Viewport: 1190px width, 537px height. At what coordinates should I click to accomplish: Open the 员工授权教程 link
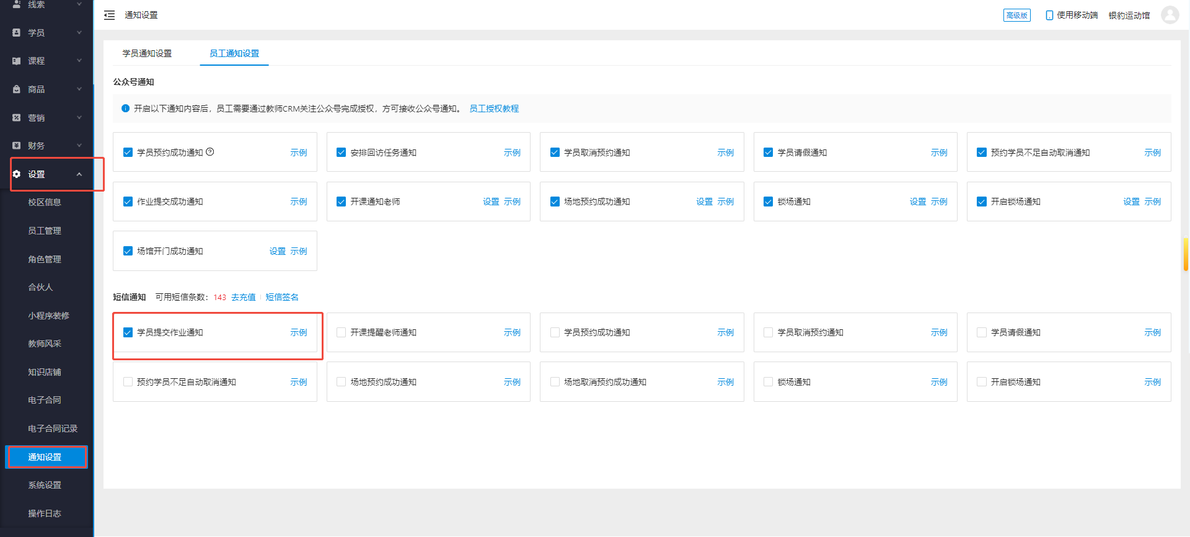(x=494, y=109)
